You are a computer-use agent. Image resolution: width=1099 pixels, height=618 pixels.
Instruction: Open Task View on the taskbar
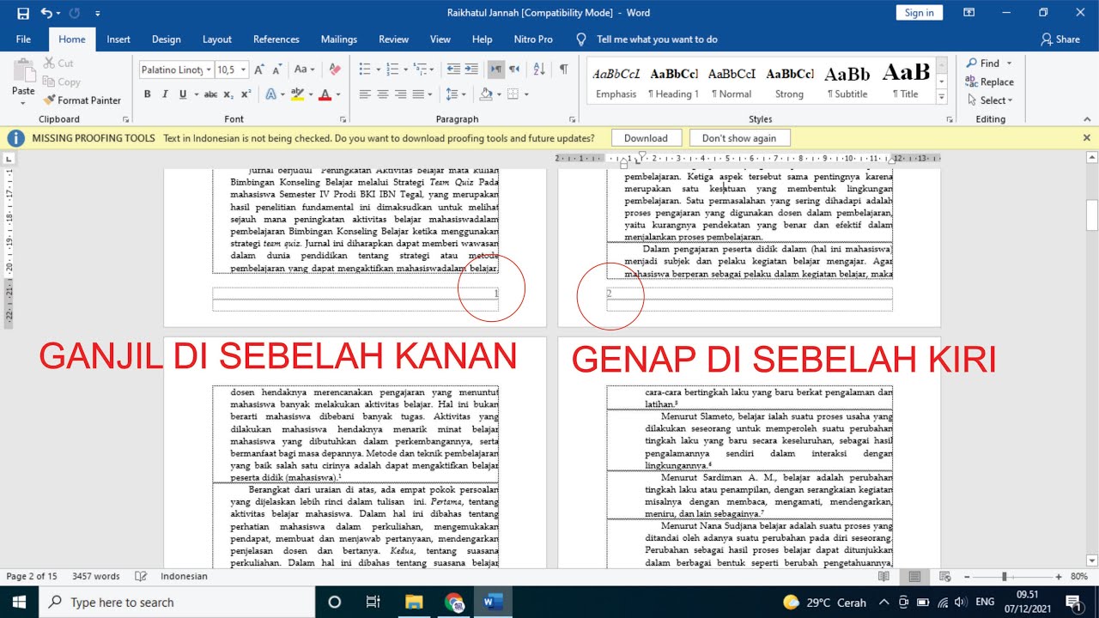[373, 602]
